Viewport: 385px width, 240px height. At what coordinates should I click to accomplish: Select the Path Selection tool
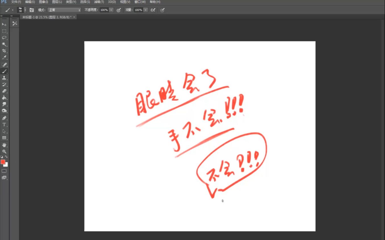pos(4,131)
